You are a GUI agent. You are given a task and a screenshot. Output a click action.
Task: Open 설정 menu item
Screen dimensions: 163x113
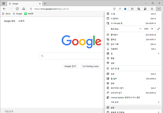click(x=133, y=107)
